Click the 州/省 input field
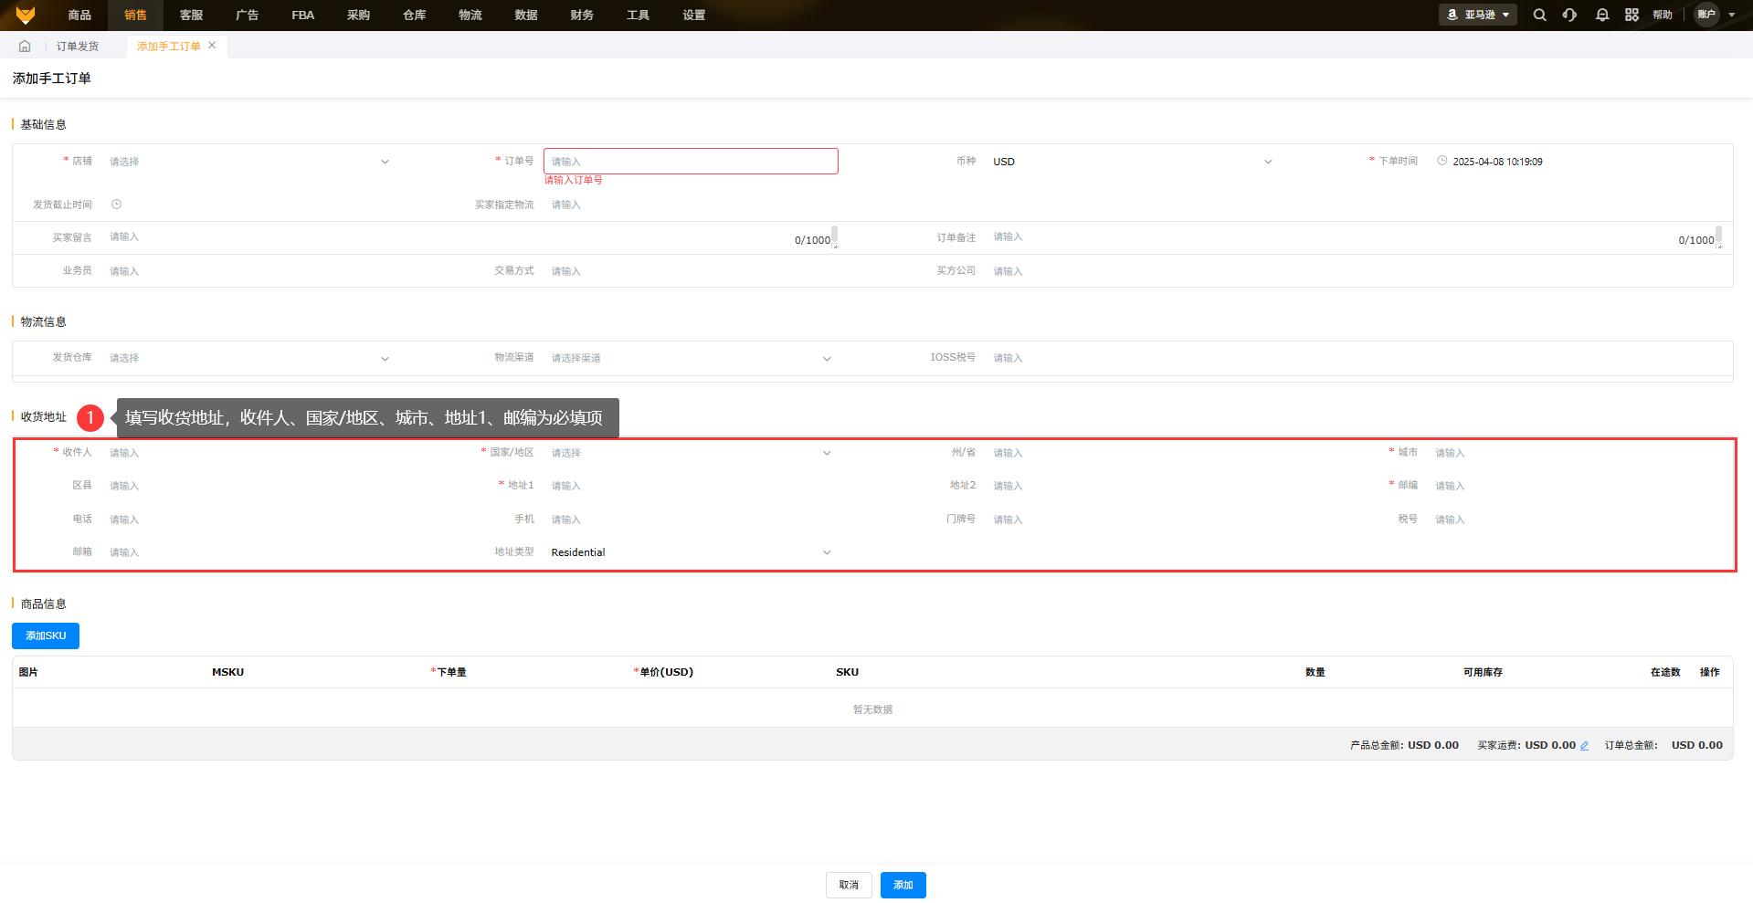 [1133, 453]
